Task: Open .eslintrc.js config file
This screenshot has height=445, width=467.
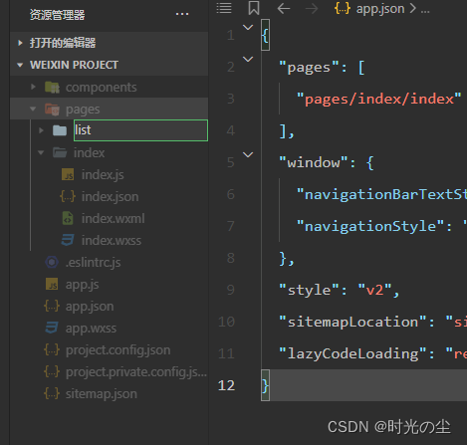Action: tap(93, 262)
